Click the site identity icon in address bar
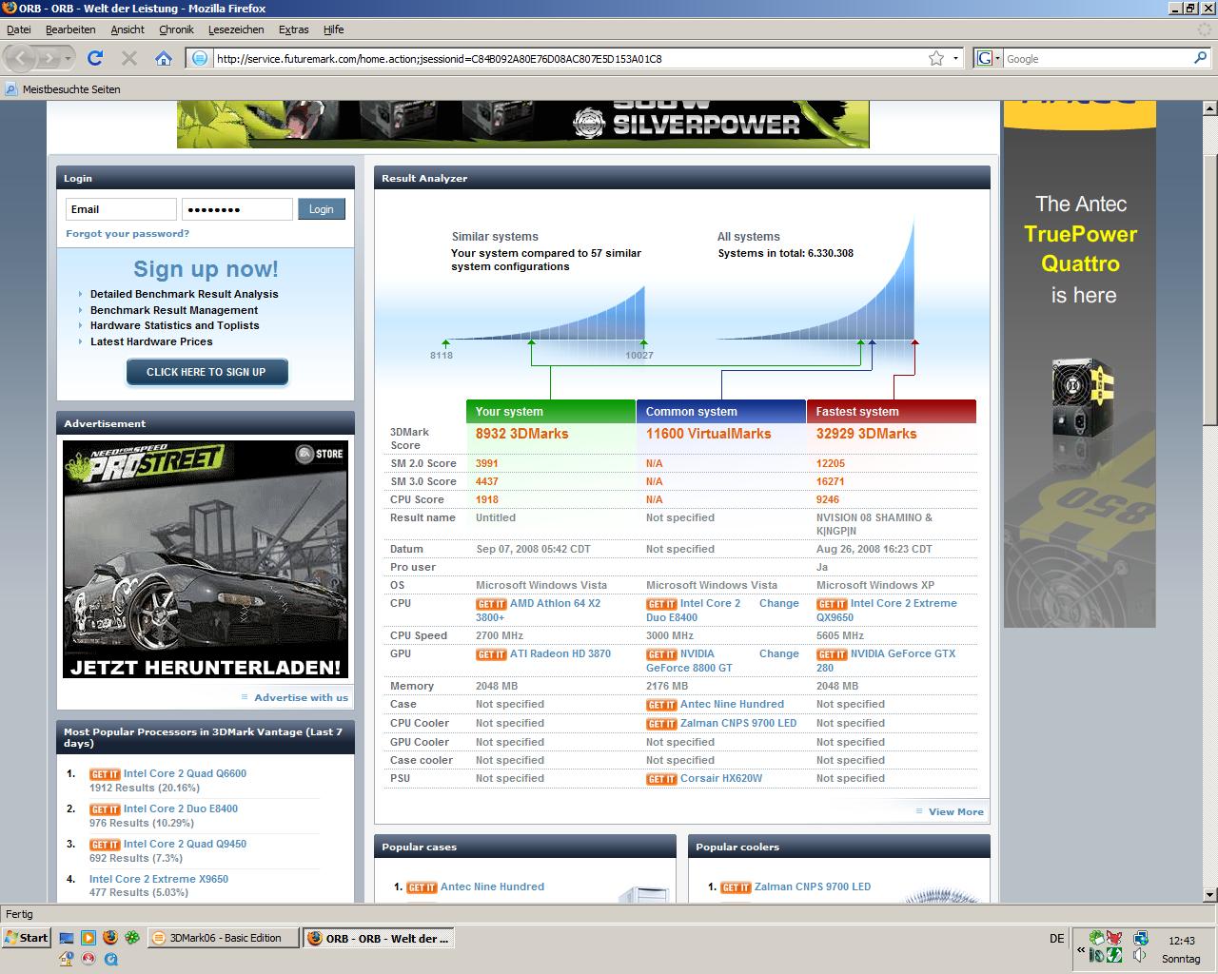 (200, 58)
